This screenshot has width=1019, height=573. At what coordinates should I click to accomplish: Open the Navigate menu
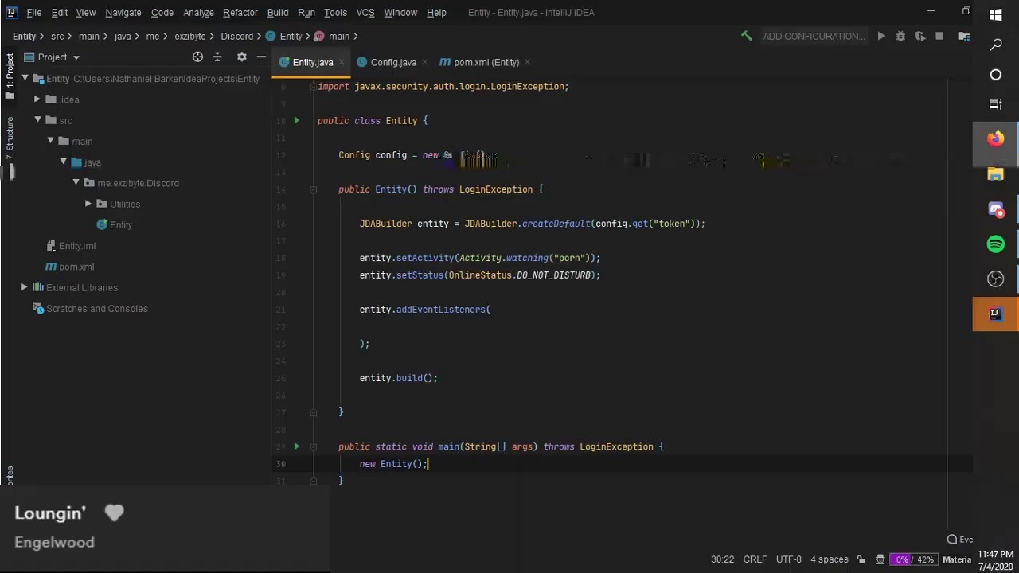pos(123,13)
